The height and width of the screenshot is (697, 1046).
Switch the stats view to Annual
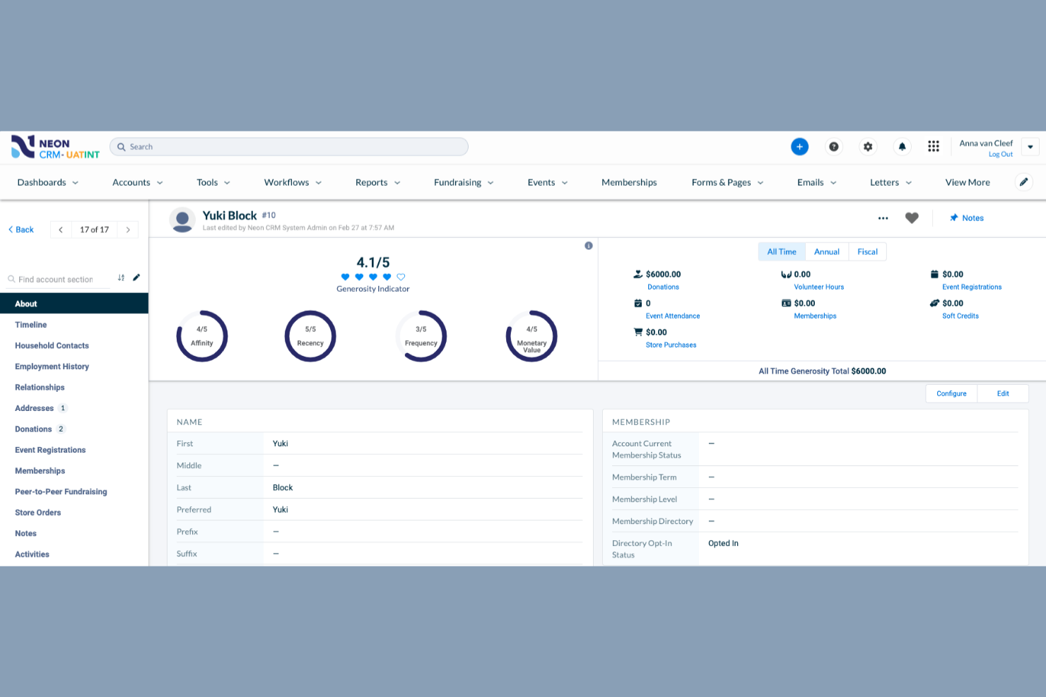click(x=826, y=251)
